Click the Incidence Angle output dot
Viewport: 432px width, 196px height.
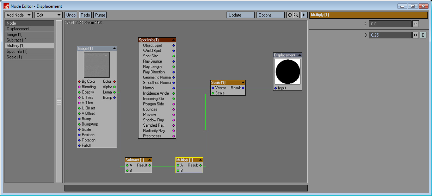point(173,93)
